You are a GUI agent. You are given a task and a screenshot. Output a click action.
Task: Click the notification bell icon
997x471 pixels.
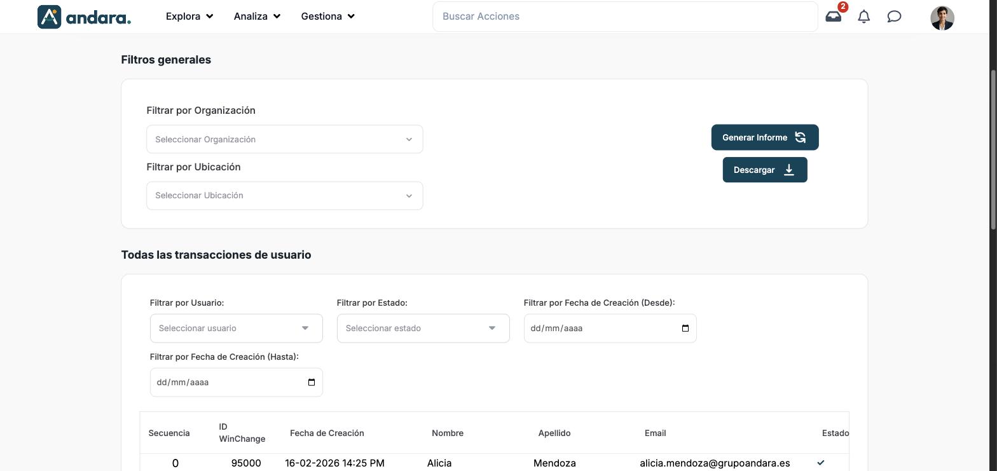(863, 17)
